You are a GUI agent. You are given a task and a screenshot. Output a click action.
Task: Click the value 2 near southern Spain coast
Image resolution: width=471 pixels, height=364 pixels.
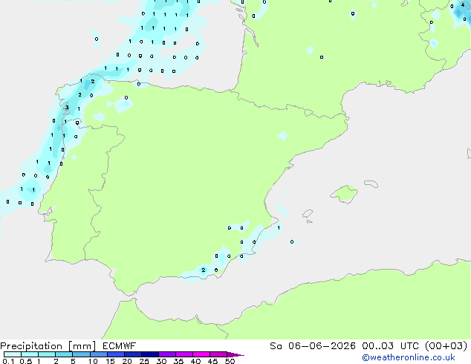click(x=204, y=270)
